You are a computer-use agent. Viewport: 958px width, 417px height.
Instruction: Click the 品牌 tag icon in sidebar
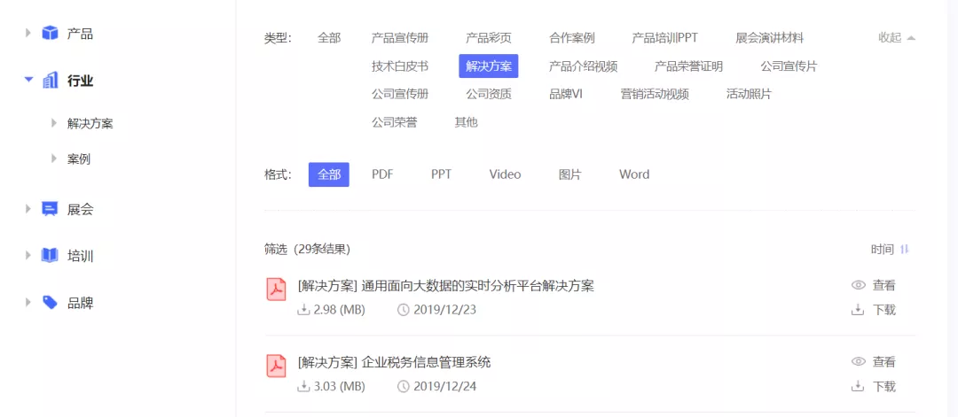(51, 303)
